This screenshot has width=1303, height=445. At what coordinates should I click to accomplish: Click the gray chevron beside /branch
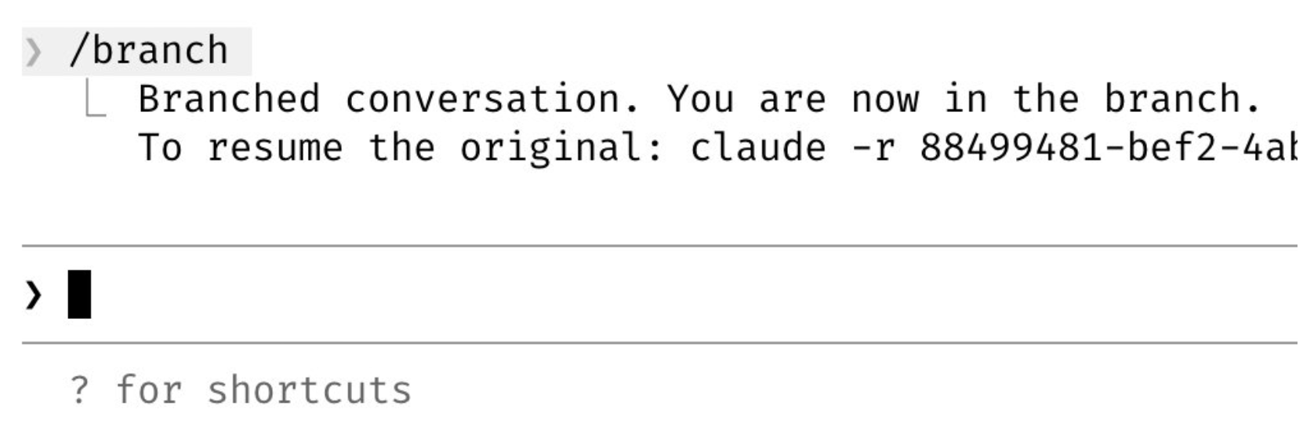click(x=33, y=52)
